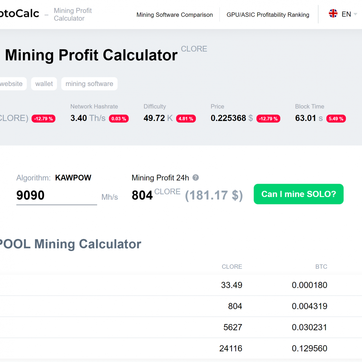Click the hashrate input showing 9090
Screen dimensions: 362x362
56,195
